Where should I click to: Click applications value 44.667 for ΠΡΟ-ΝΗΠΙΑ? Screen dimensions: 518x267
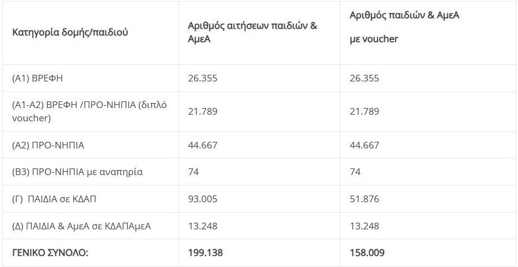pyautogui.click(x=203, y=145)
